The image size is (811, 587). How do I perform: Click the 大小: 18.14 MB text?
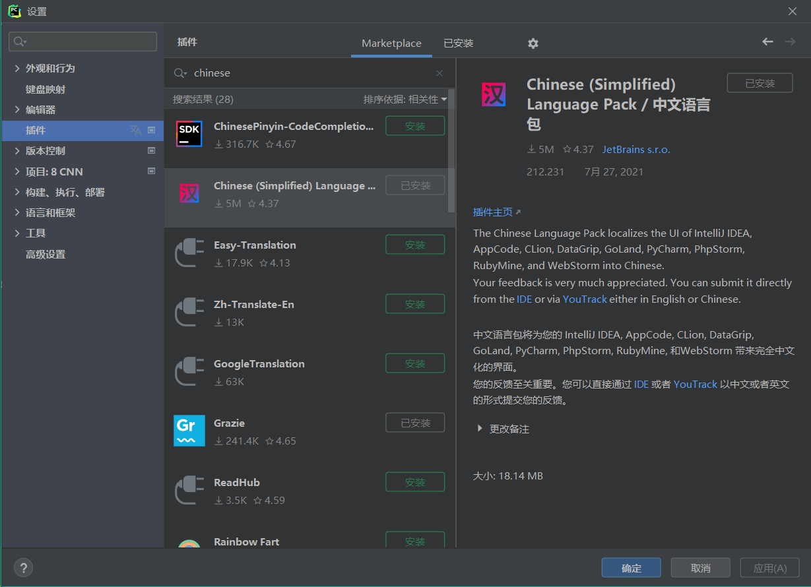[508, 476]
